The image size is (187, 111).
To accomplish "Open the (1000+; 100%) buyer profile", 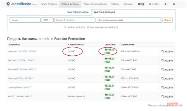I will click(18, 87).
